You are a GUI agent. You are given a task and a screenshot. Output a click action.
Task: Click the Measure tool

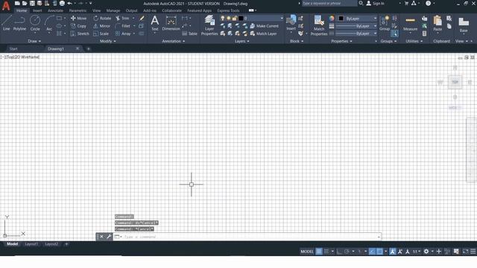coord(410,24)
